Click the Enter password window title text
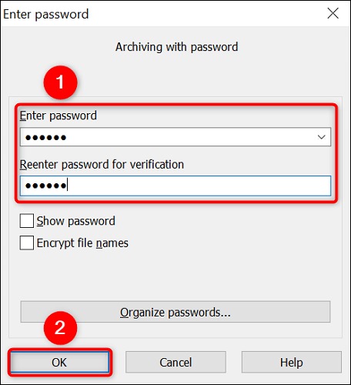The width and height of the screenshot is (351, 385). coord(46,14)
